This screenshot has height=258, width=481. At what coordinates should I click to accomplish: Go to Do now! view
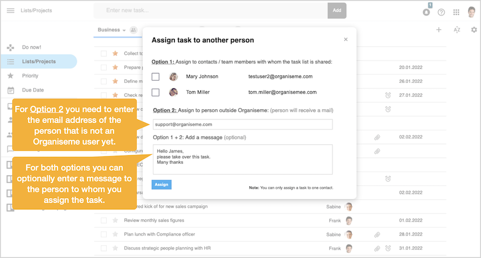pyautogui.click(x=32, y=47)
